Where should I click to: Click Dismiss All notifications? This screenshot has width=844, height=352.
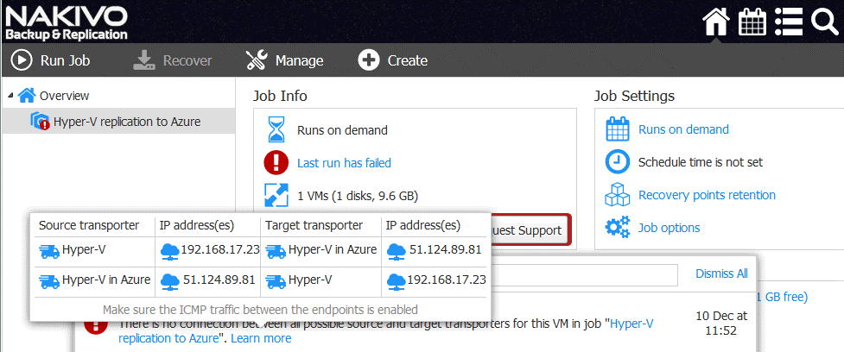(721, 273)
